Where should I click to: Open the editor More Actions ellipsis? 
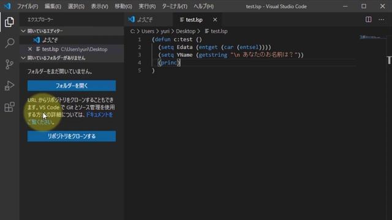381,20
